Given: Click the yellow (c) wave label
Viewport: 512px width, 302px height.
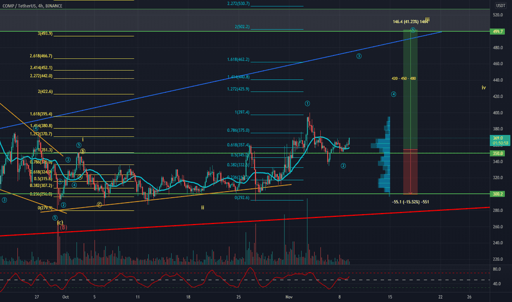Looking at the screenshot, I should (x=60, y=223).
